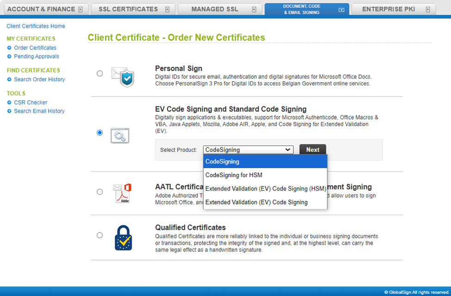Click the MY CERTIFICATES sidebar heading
Image resolution: width=451 pixels, height=296 pixels.
(x=31, y=39)
